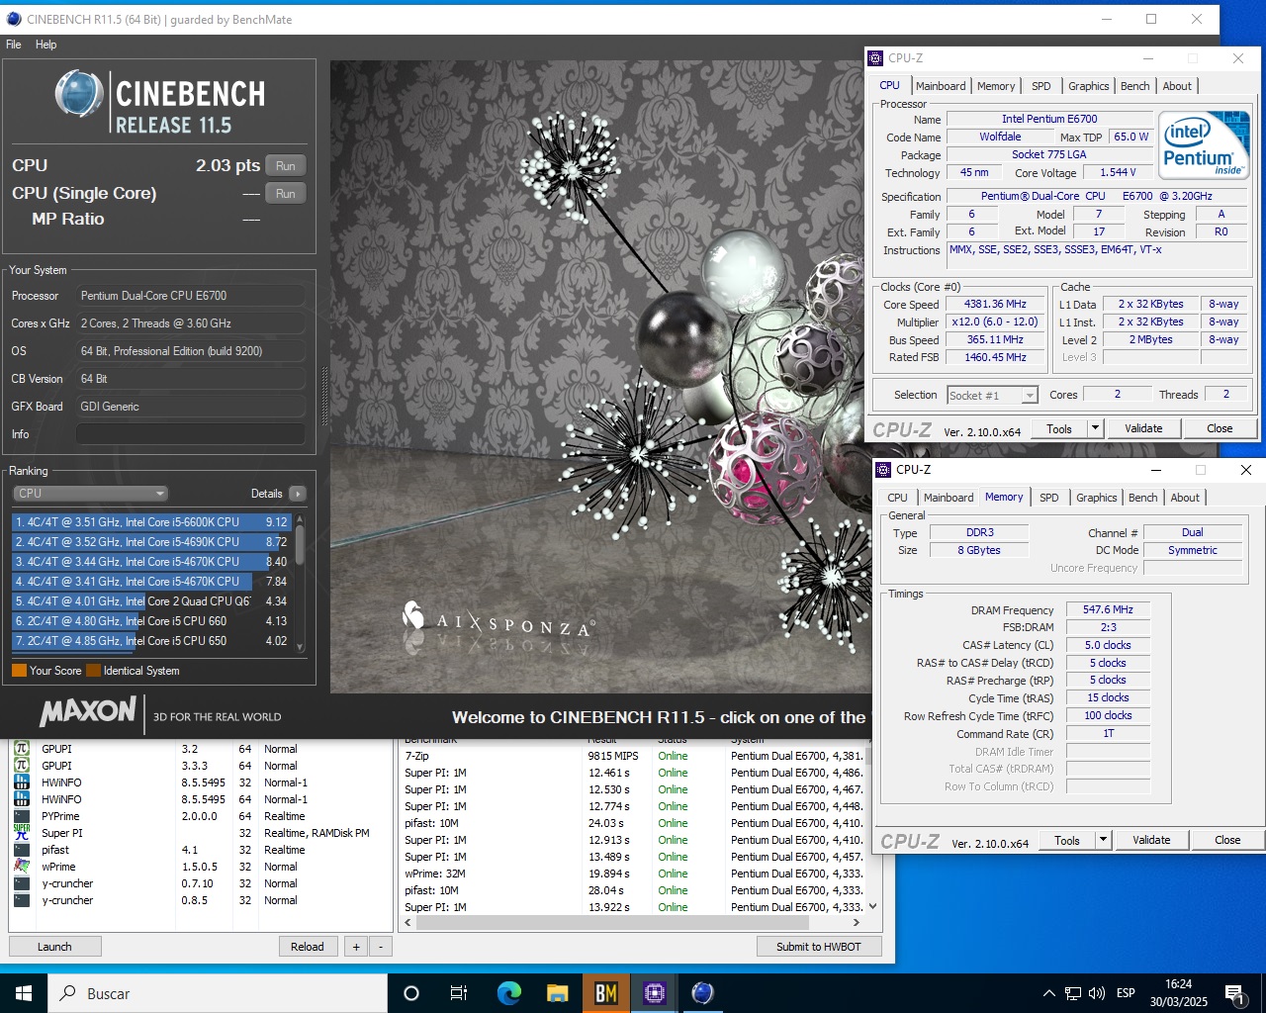Click ranking list scroll-up arrow
The height and width of the screenshot is (1013, 1266).
(x=300, y=520)
